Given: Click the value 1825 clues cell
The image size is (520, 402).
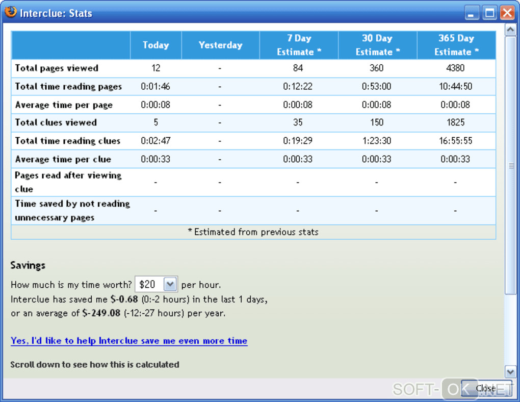Looking at the screenshot, I should coord(456,122).
